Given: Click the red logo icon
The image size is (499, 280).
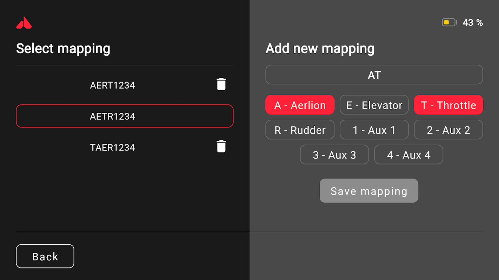Looking at the screenshot, I should (x=24, y=23).
